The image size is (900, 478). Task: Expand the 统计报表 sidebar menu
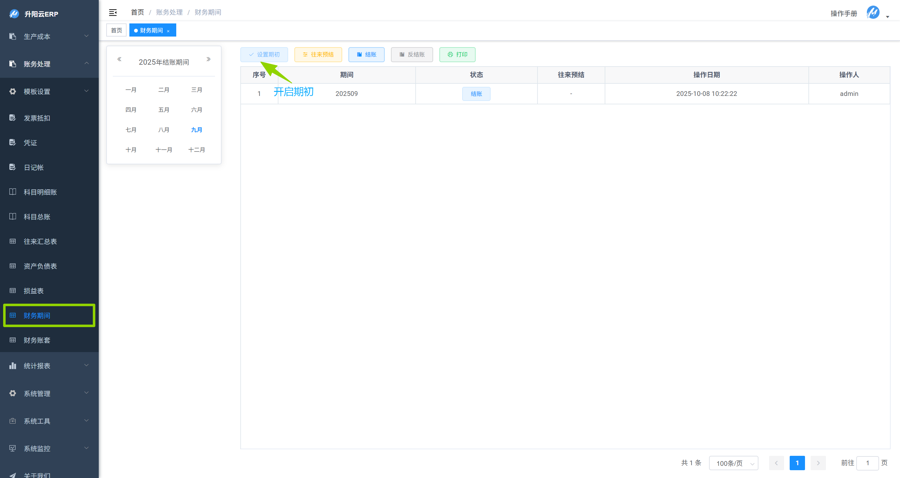pos(49,366)
